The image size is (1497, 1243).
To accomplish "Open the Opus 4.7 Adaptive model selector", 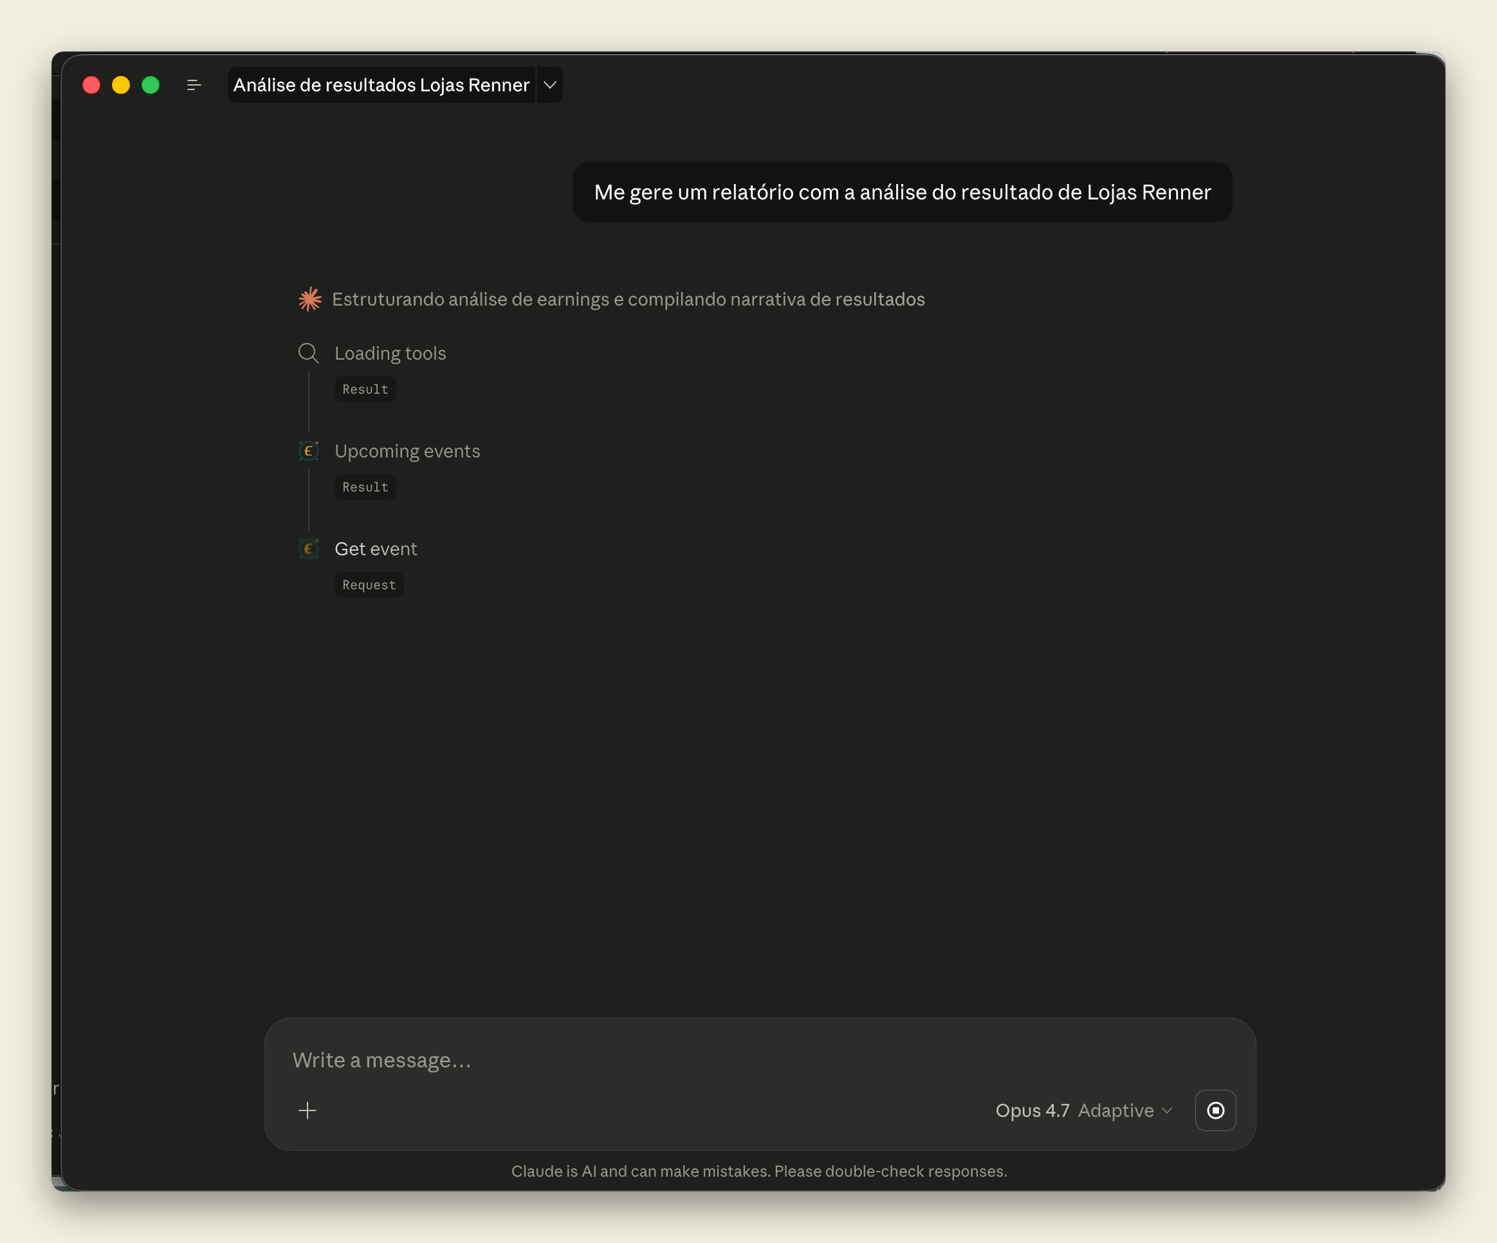I will click(x=1083, y=1110).
